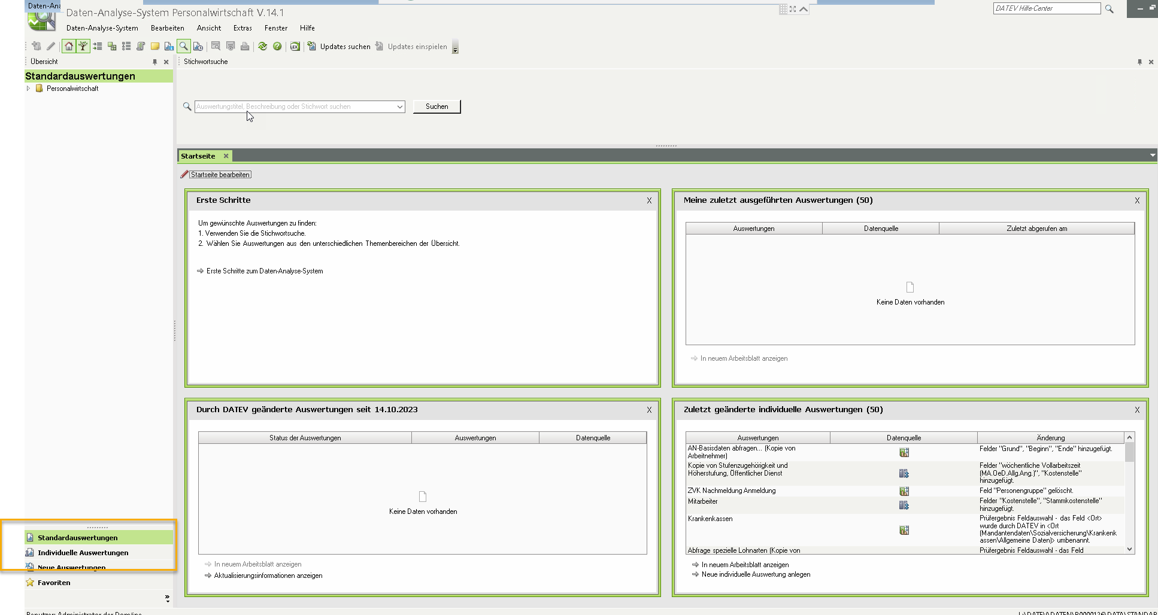Select Favoriten in the navigation pane
1158x615 pixels.
54,583
